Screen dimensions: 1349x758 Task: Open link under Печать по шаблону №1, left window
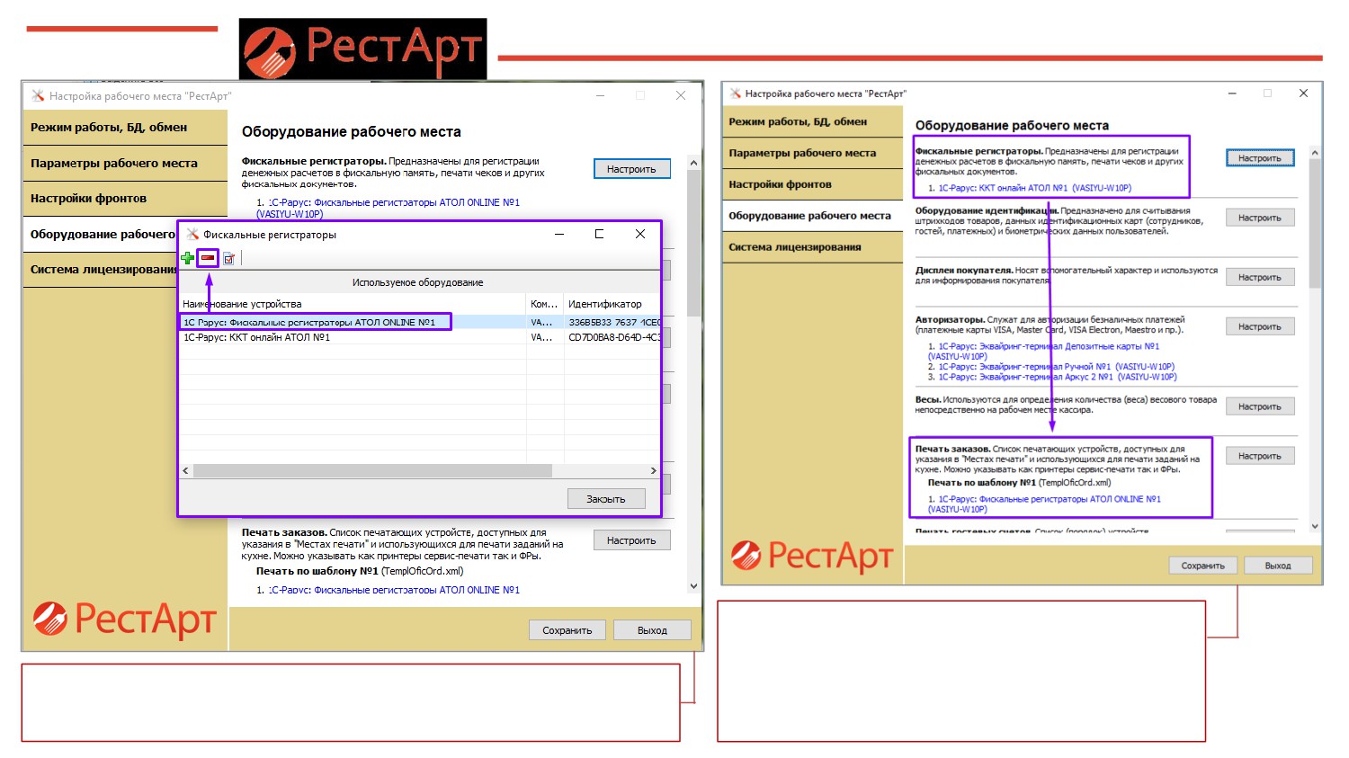click(x=394, y=590)
